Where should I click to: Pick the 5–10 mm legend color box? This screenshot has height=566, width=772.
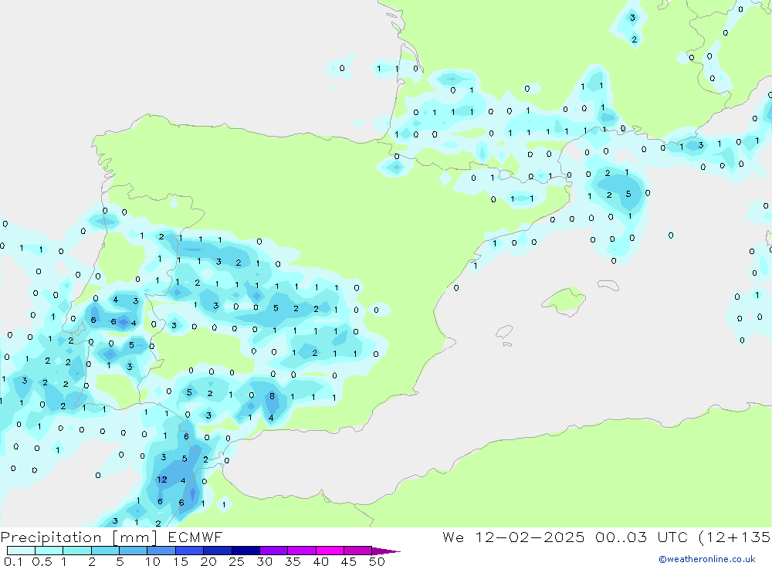tap(134, 551)
